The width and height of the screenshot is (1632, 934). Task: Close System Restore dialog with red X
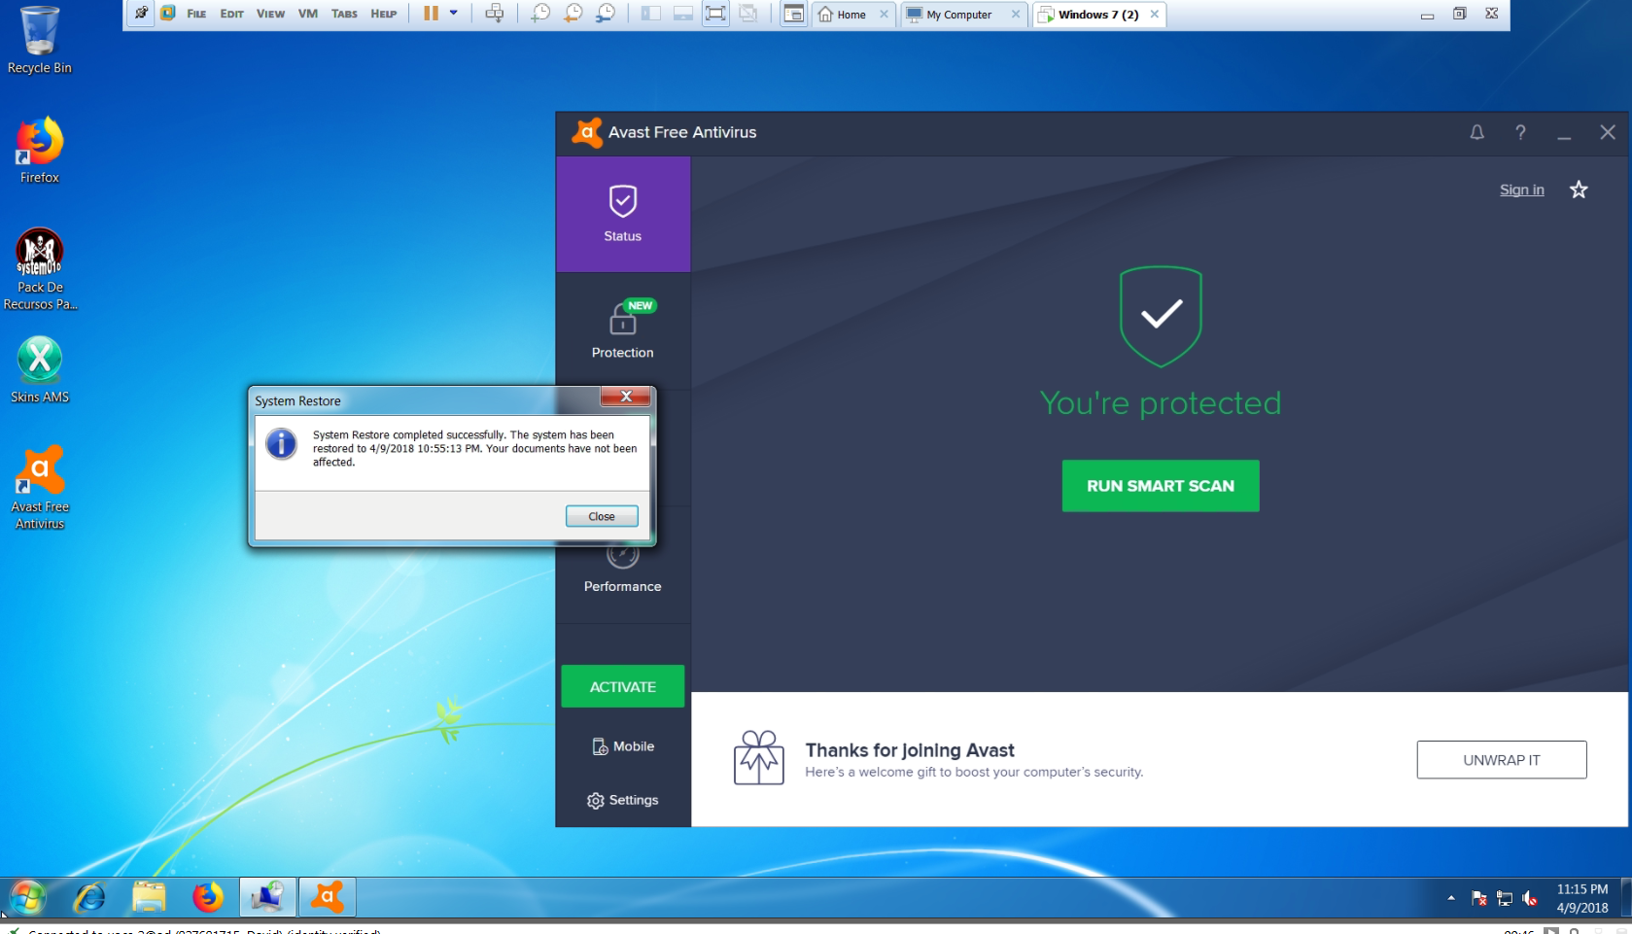(x=626, y=396)
